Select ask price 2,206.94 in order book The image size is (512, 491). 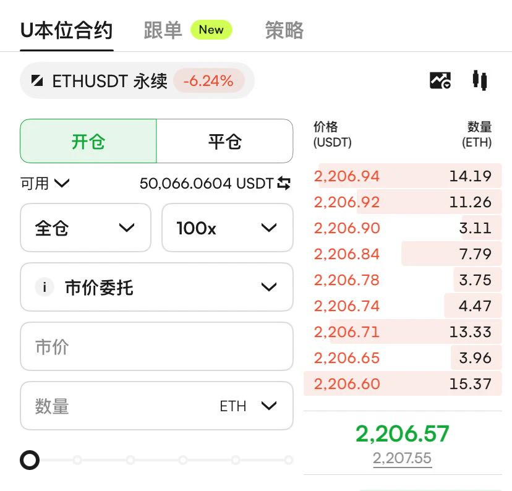[x=347, y=176]
